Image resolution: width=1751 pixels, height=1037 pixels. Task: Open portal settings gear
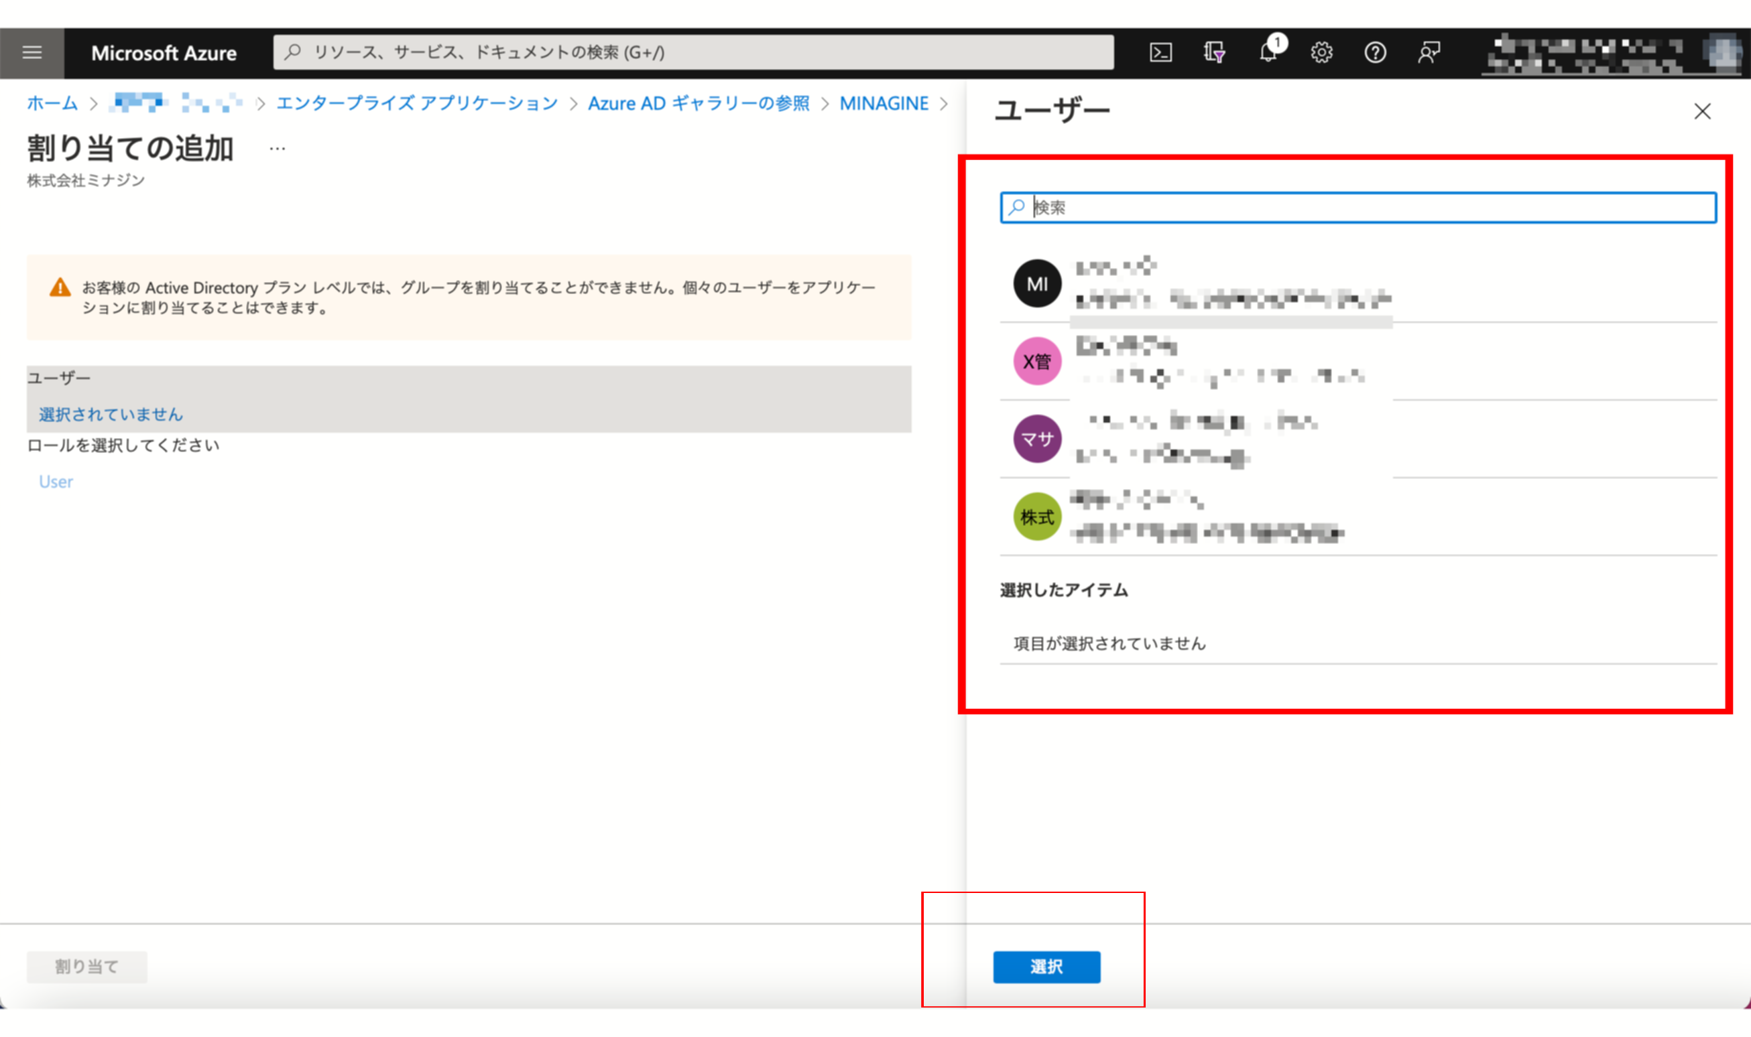1321,52
